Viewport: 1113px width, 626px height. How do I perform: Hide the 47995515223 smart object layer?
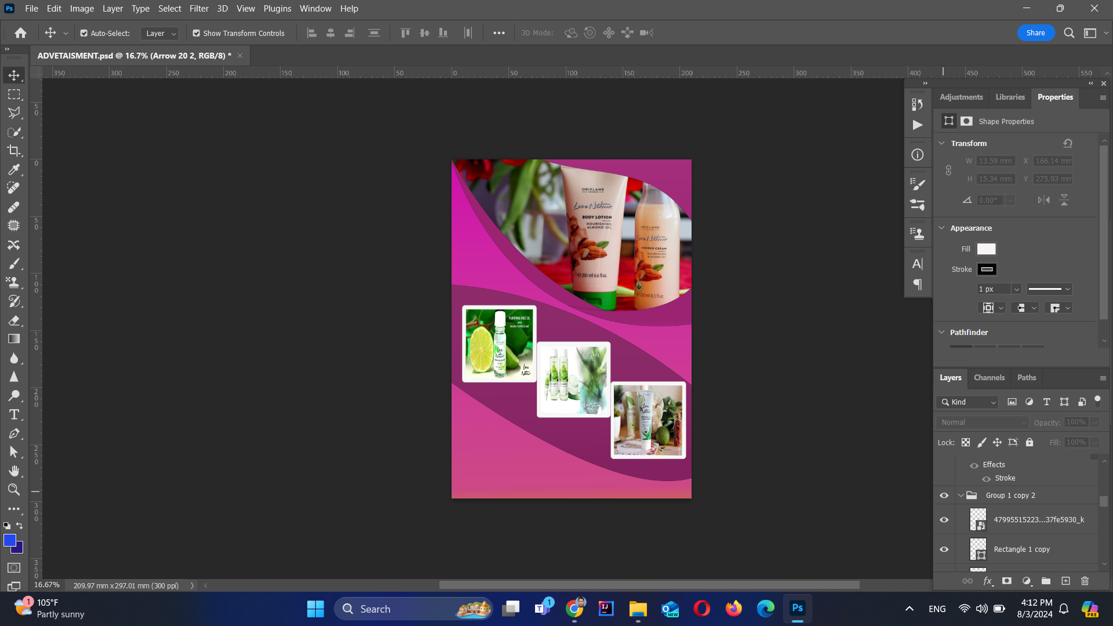tap(944, 520)
